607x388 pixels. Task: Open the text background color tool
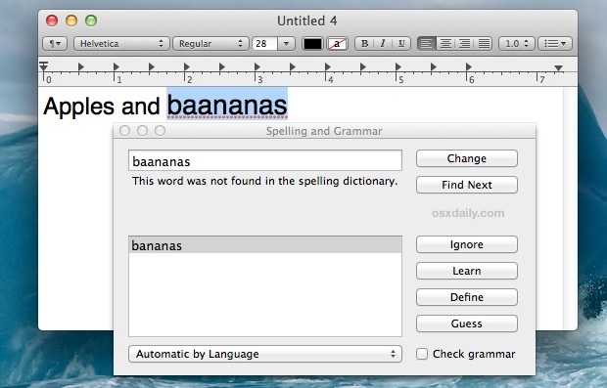[337, 44]
